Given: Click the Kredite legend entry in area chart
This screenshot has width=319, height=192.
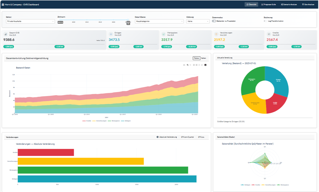Looking at the screenshot, I should 87,121.
